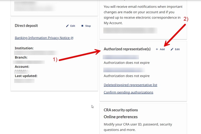Click the Account label in Direct deposit

[22, 67]
